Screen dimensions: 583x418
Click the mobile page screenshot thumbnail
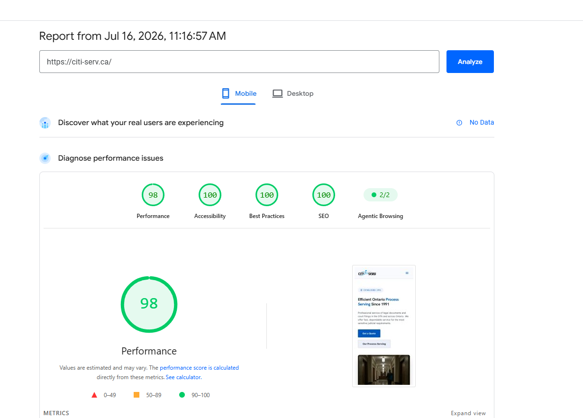pos(384,326)
